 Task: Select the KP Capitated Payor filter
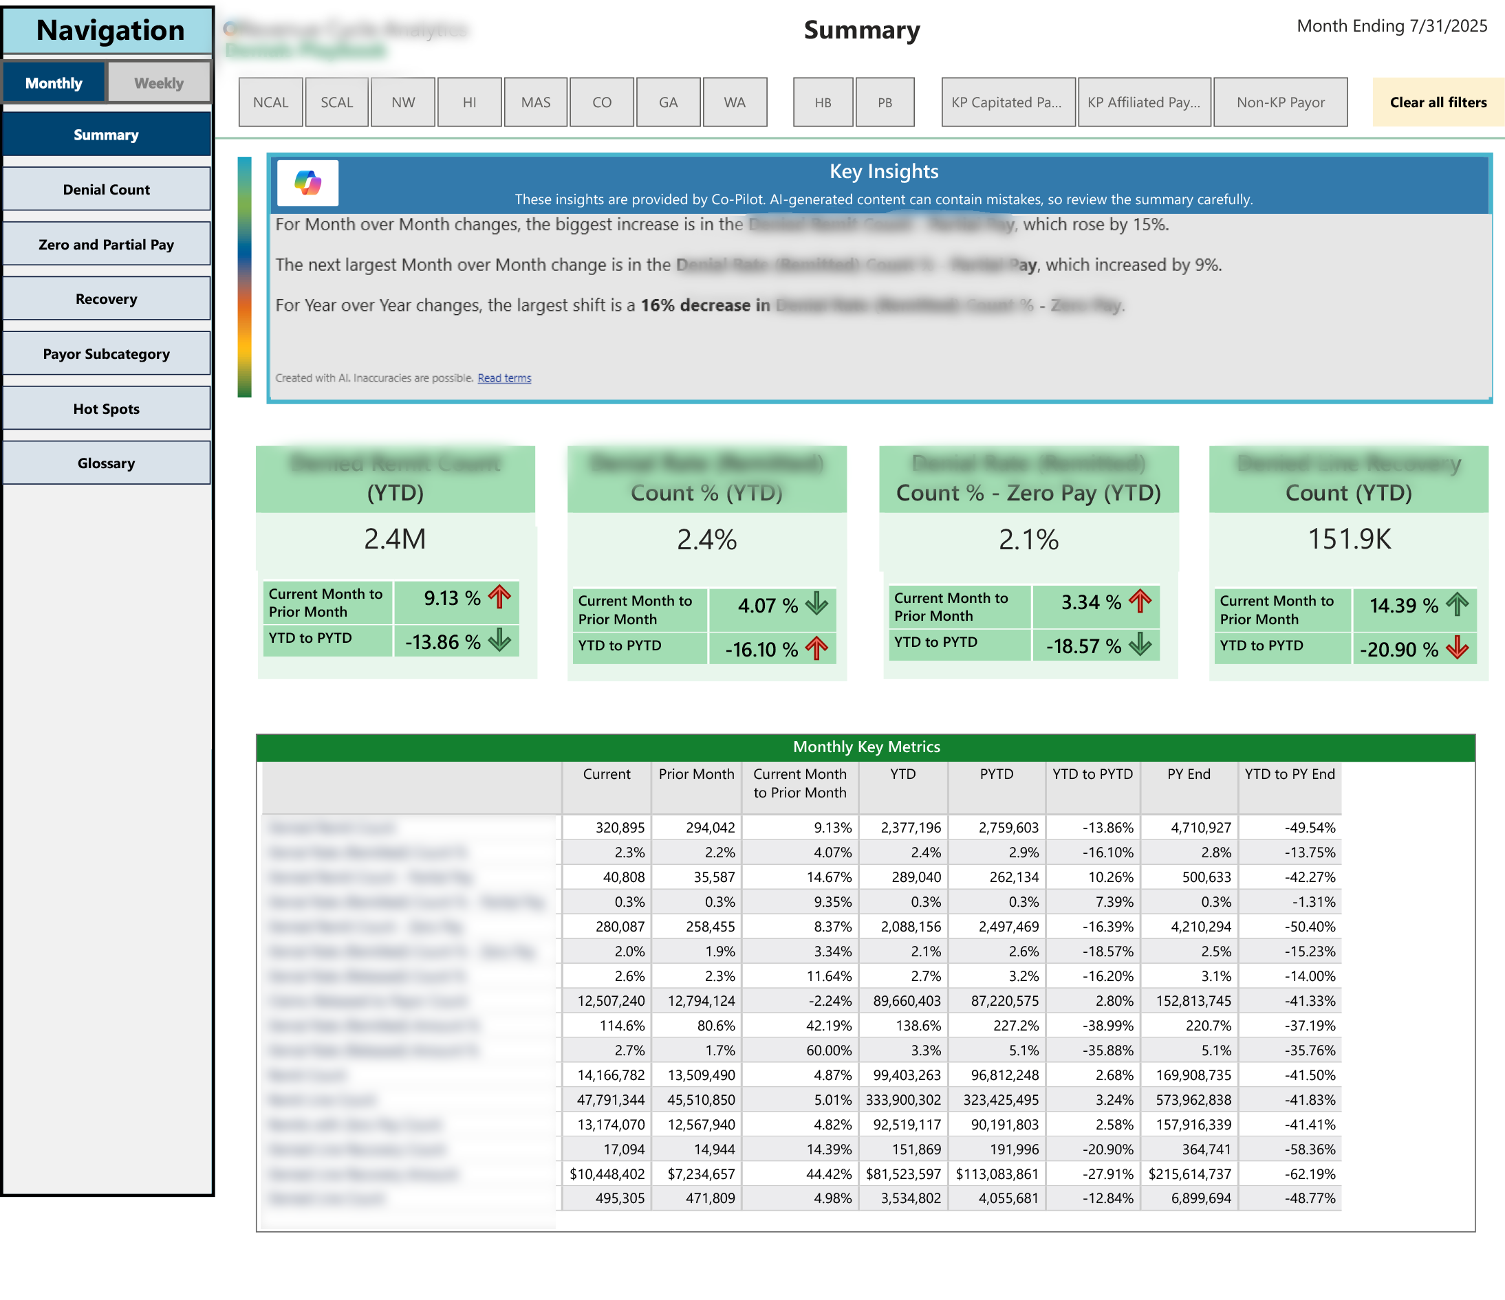(1008, 102)
